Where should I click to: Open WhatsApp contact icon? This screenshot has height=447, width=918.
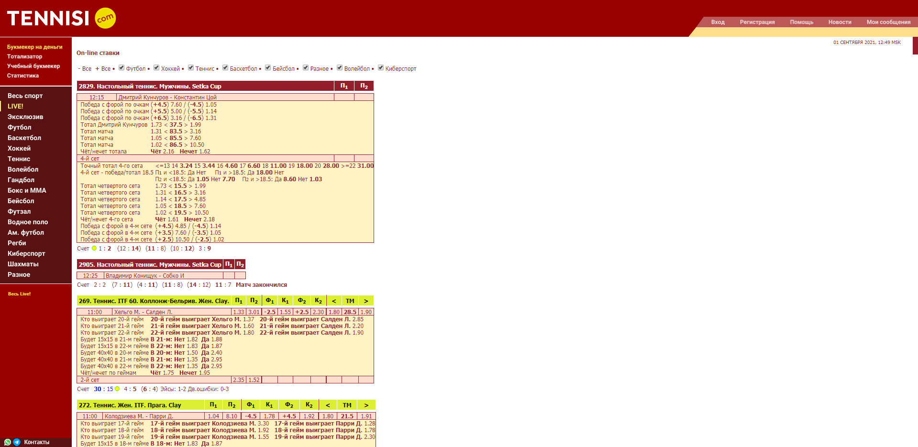(x=8, y=442)
